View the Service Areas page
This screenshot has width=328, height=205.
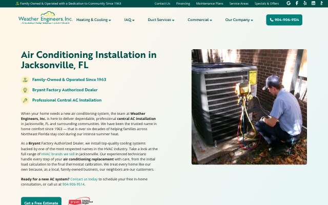pos(239,4)
